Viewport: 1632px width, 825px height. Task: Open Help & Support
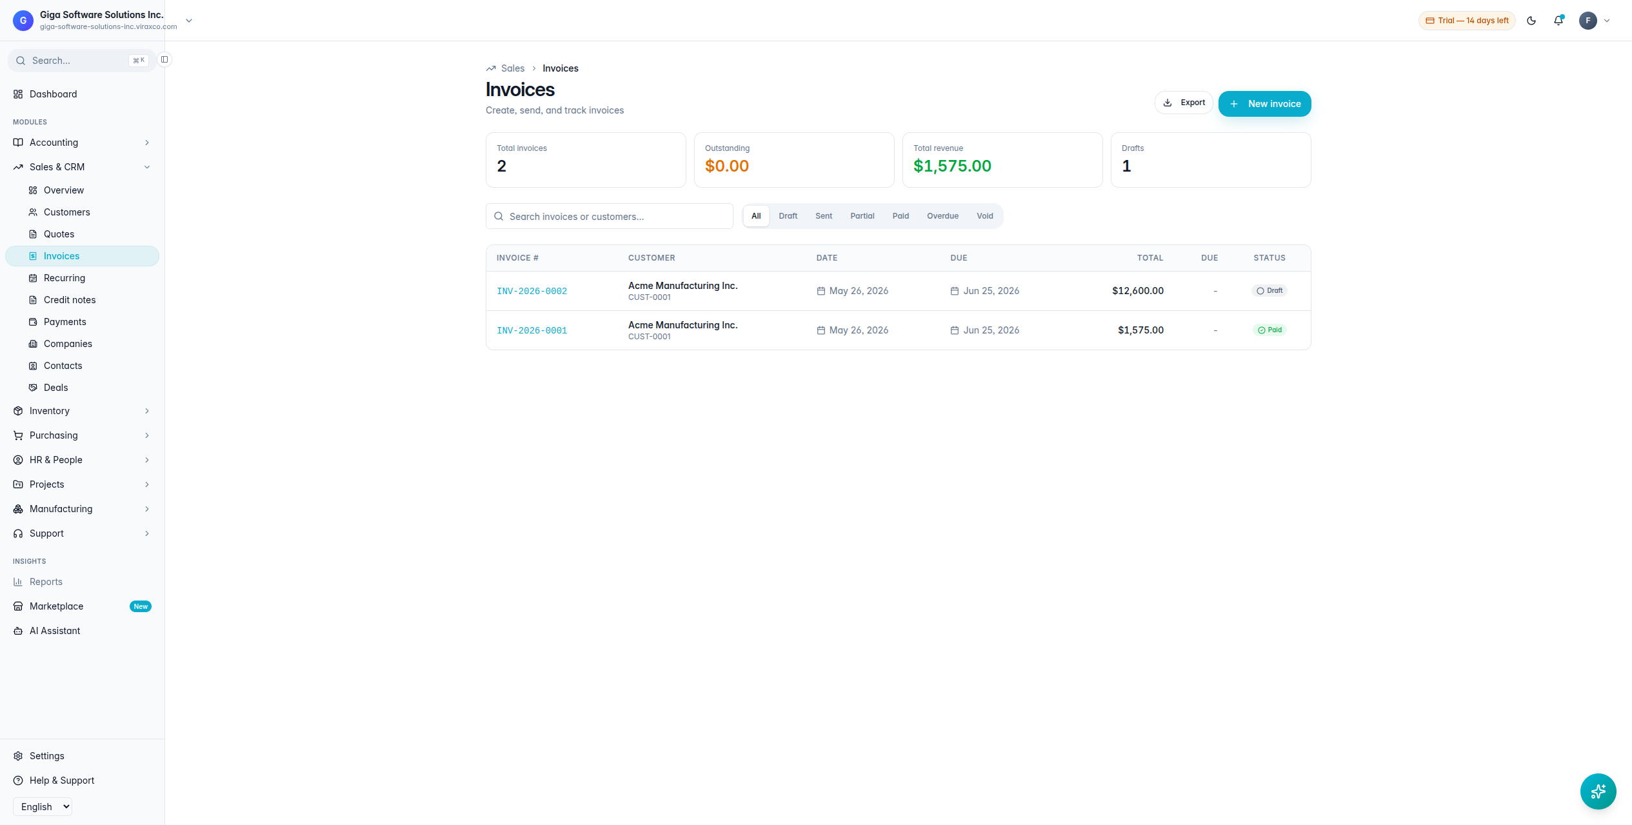pyautogui.click(x=82, y=780)
